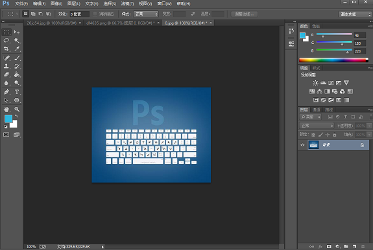Add a Color Balance adjustment
This screenshot has width=373, height=250.
coord(319,91)
